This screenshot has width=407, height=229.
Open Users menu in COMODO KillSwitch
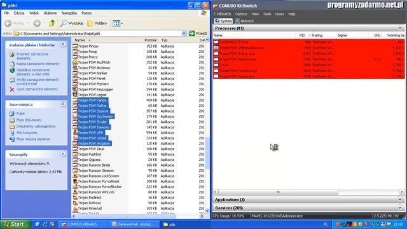pyautogui.click(x=280, y=14)
